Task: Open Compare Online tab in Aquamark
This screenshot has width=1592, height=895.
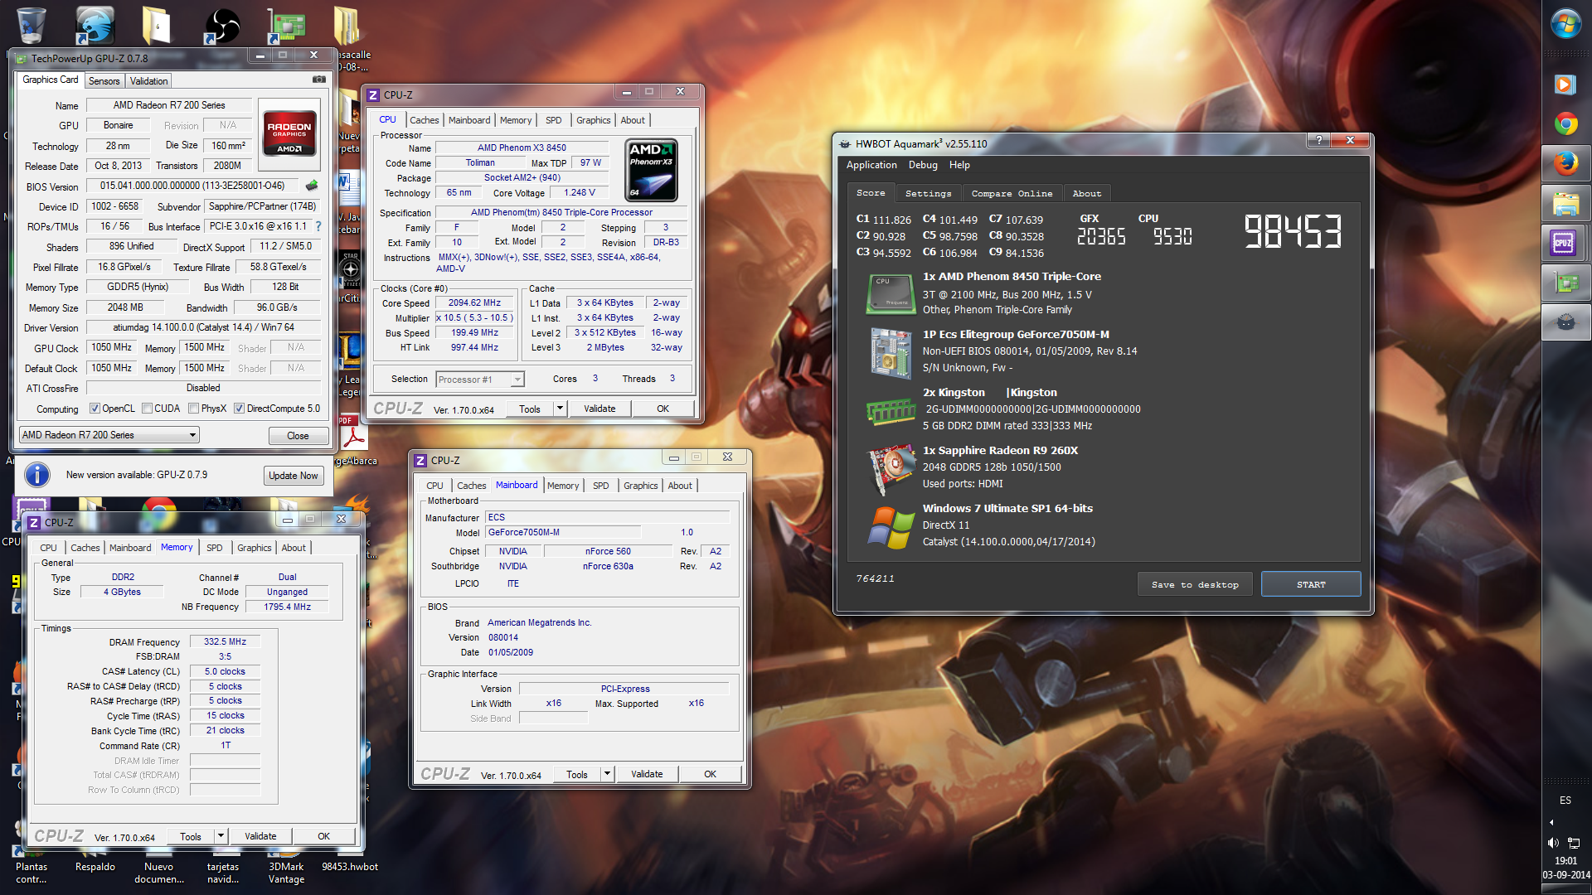Action: click(x=1012, y=193)
